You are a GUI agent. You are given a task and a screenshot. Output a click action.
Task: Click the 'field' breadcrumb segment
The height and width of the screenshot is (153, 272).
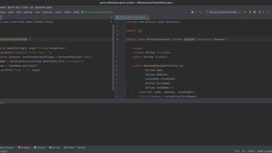coord(76,12)
